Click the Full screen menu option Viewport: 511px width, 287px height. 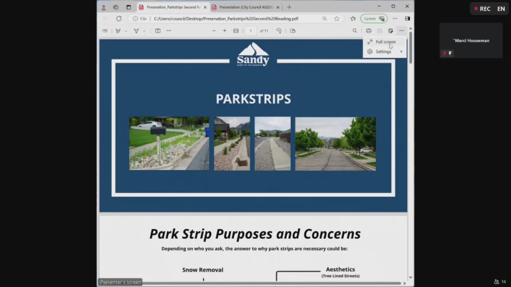point(385,42)
